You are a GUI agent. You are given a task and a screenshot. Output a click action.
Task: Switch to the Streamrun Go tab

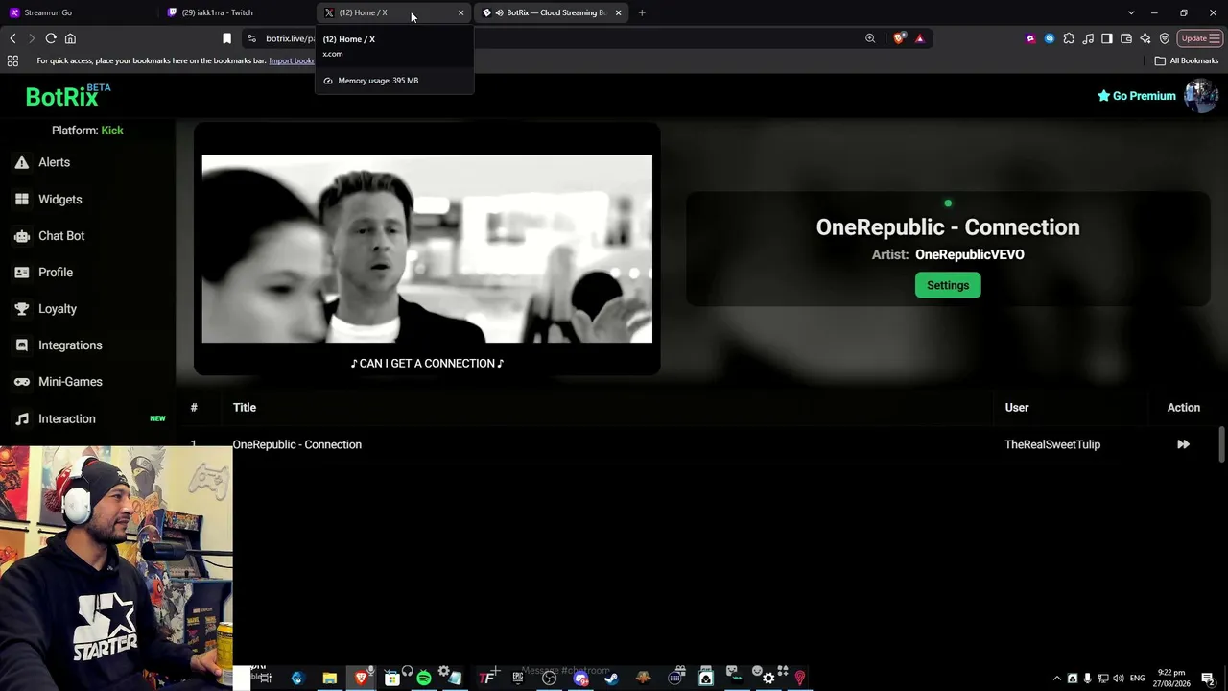coord(77,12)
